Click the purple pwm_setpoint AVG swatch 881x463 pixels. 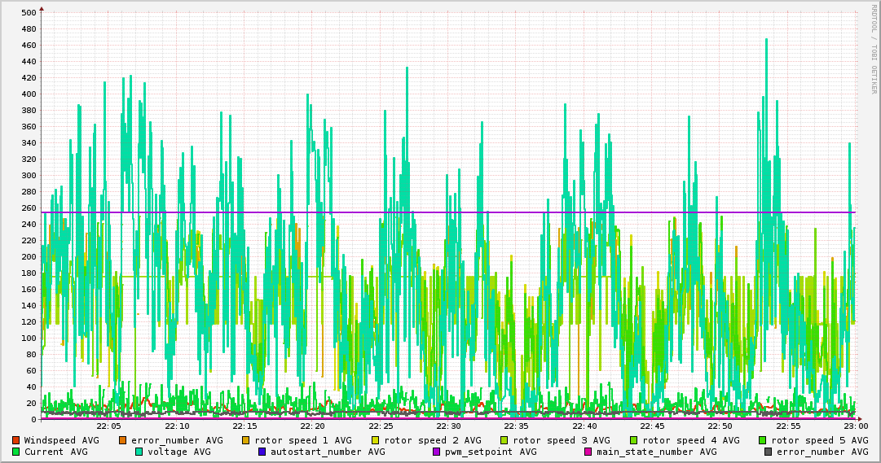pyautogui.click(x=436, y=452)
